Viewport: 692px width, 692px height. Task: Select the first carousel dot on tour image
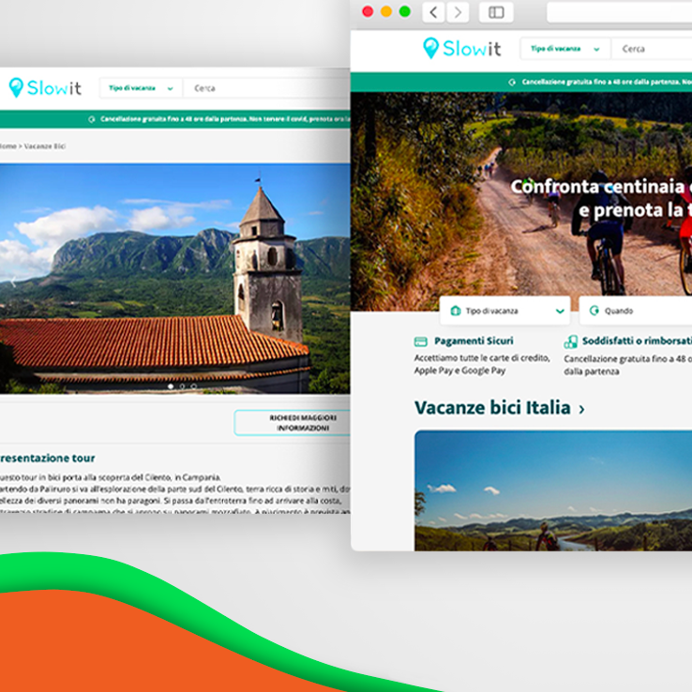[171, 386]
